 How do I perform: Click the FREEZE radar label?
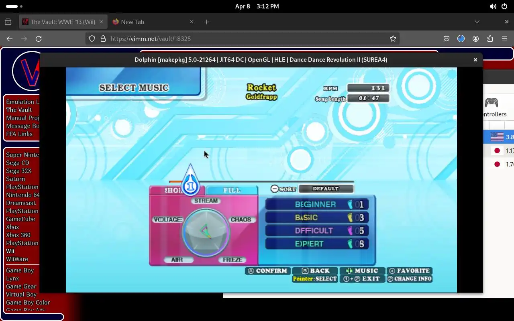(x=233, y=260)
